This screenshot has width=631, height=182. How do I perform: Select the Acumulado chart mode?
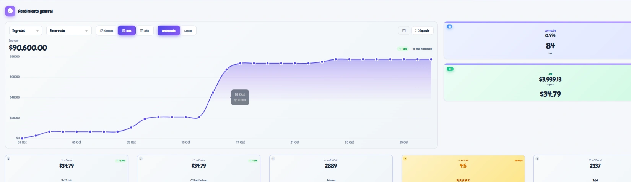click(169, 30)
